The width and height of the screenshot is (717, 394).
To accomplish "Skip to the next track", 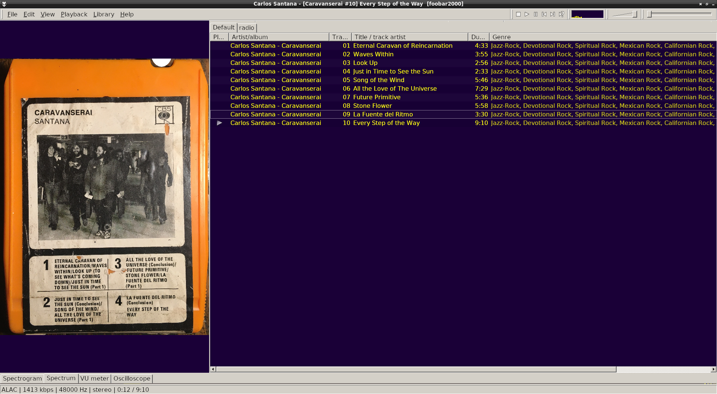I will click(x=553, y=14).
